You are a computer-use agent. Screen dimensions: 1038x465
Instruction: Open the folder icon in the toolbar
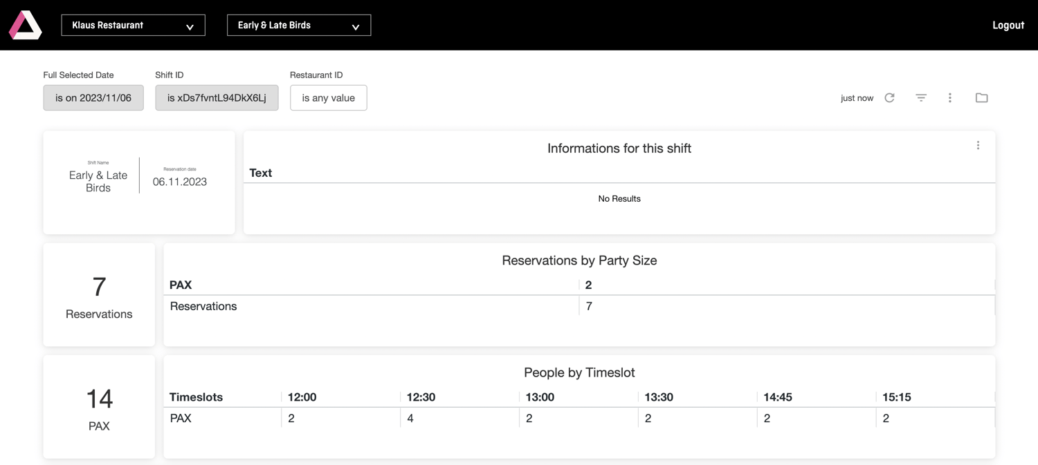coord(981,98)
